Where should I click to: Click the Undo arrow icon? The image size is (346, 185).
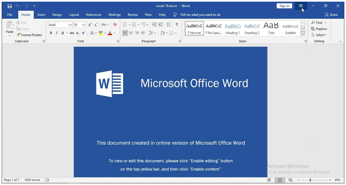coord(17,6)
